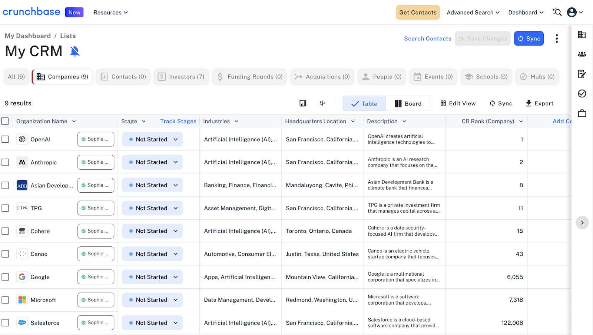Viewport: 593px width, 335px height.
Task: Open the companies building icon in sidebar
Action: 582,34
